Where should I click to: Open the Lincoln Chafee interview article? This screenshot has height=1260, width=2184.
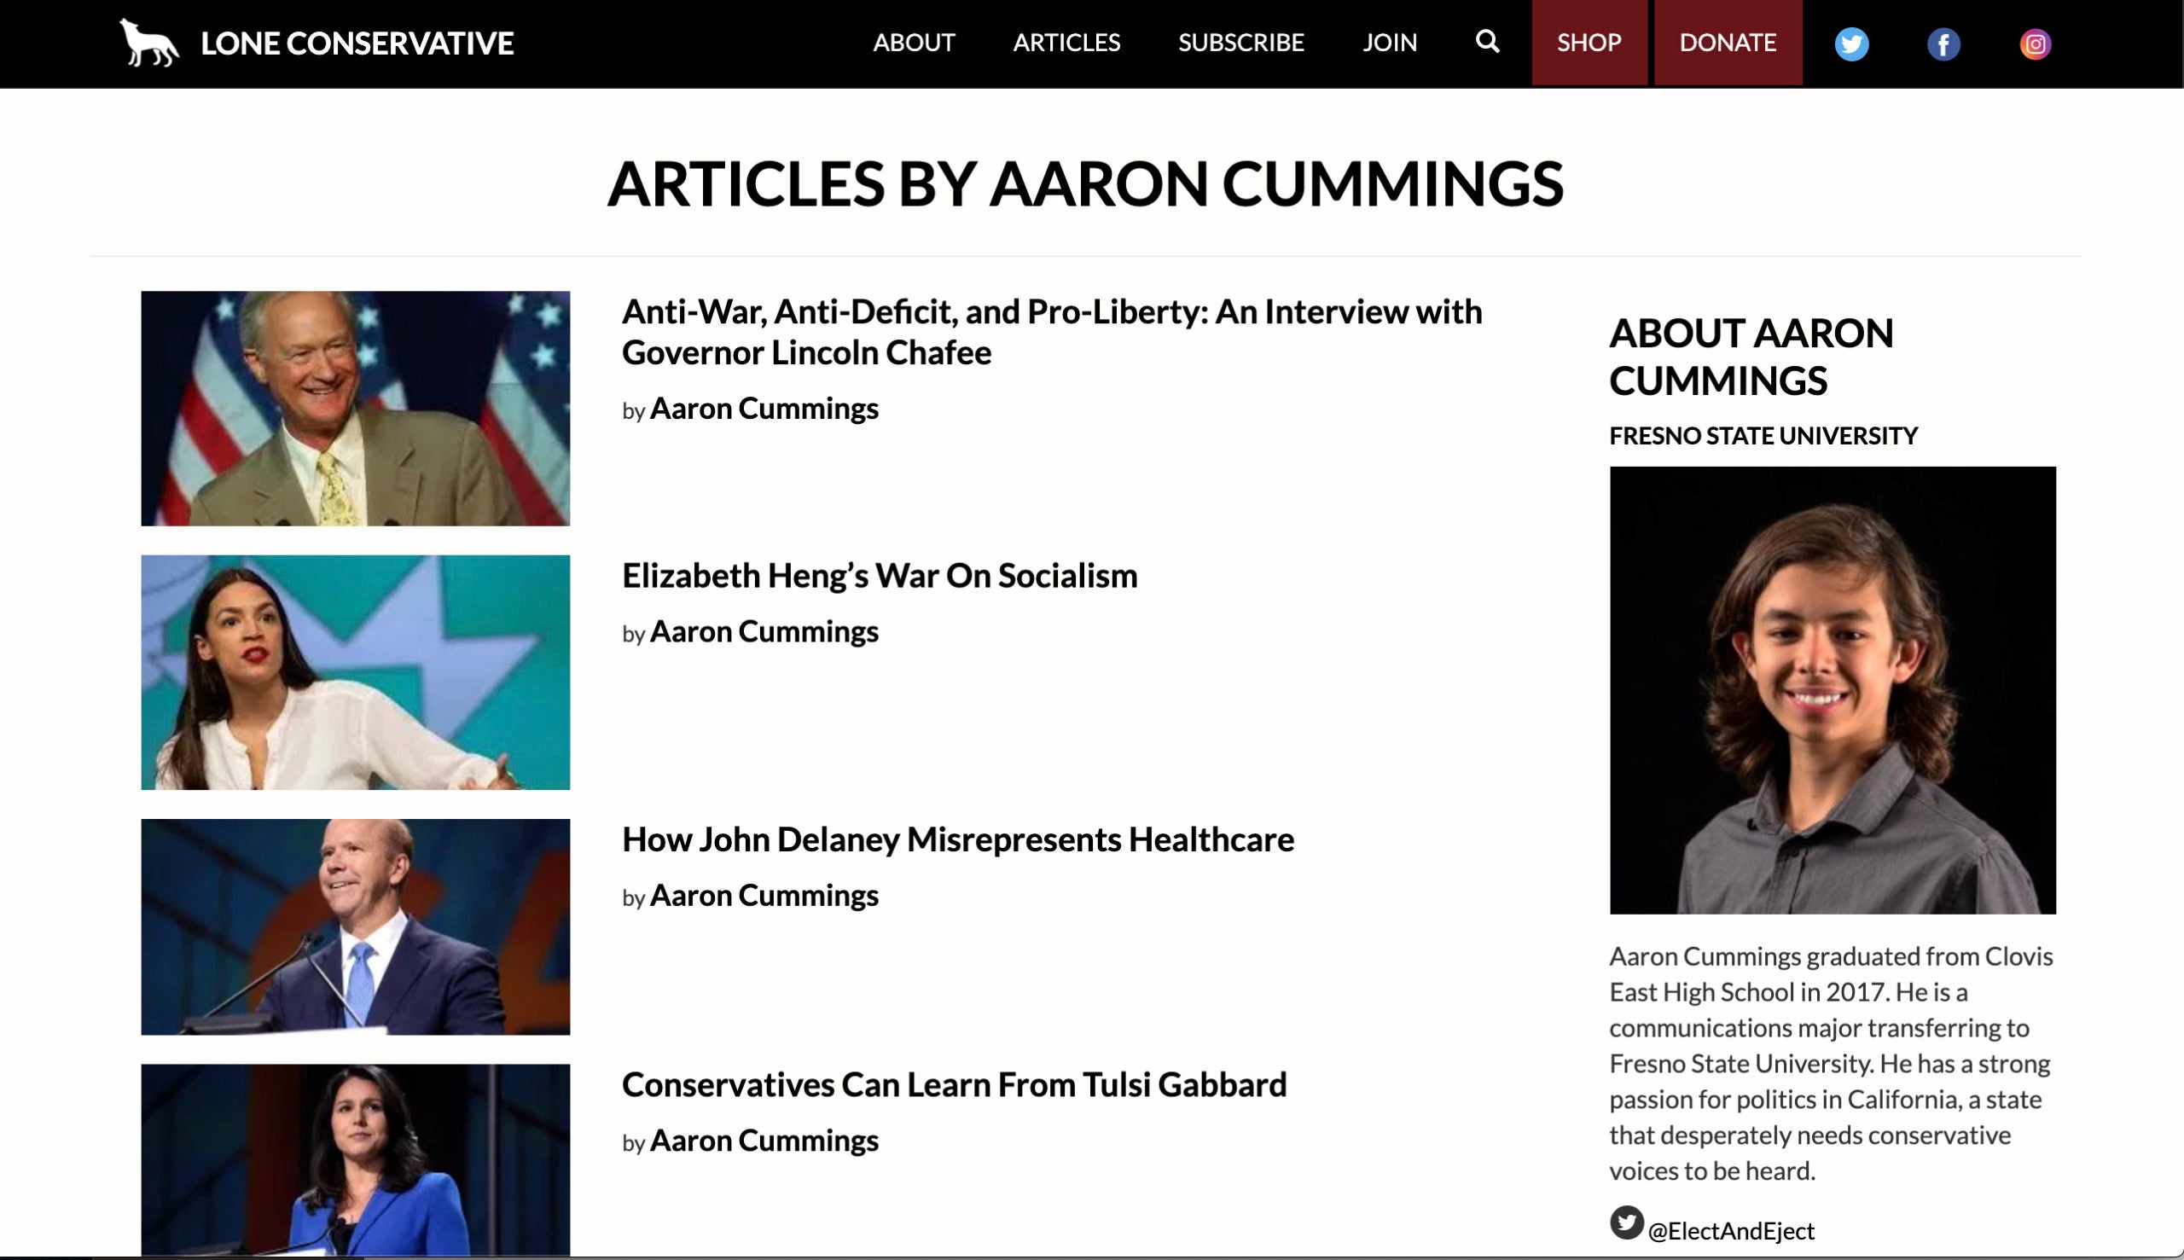(1051, 332)
